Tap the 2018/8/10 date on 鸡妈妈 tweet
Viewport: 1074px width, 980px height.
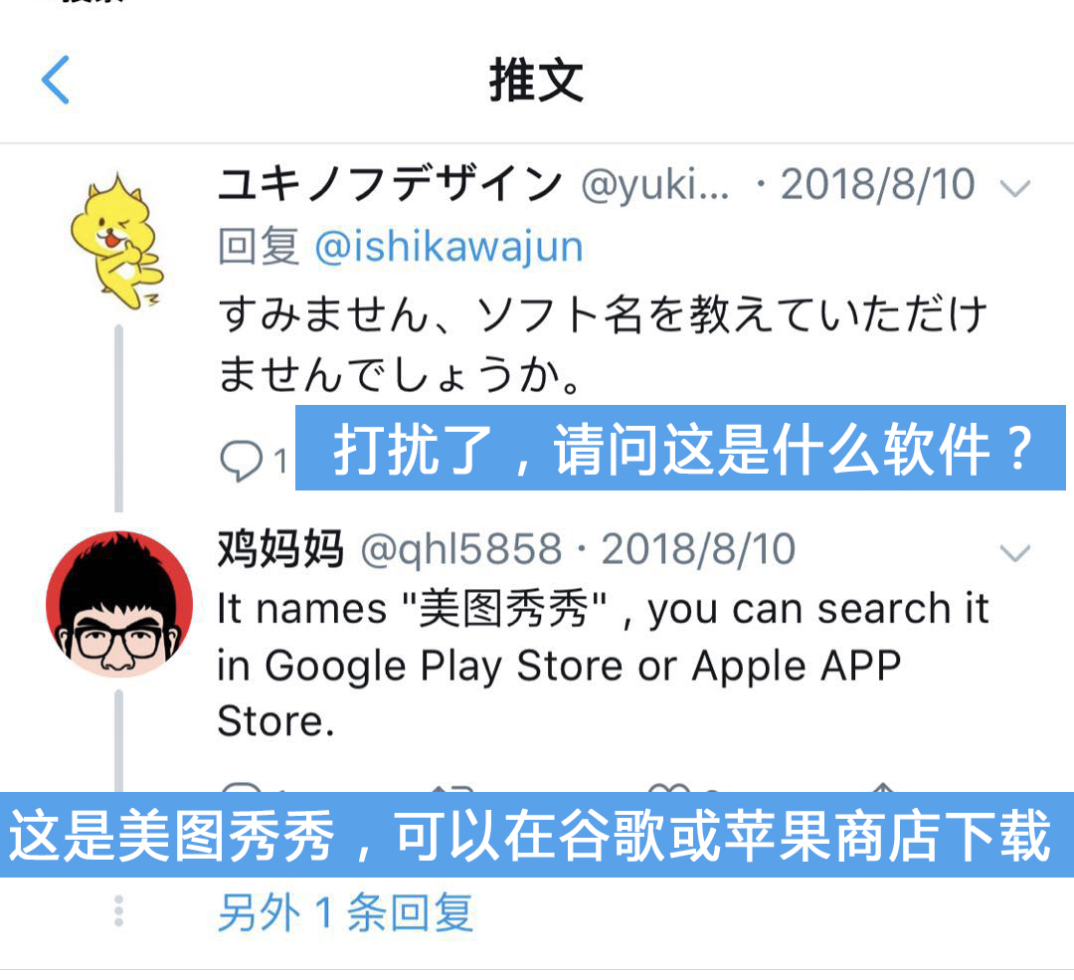(x=698, y=549)
